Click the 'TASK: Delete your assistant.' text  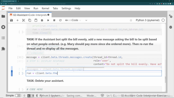pos(45,81)
